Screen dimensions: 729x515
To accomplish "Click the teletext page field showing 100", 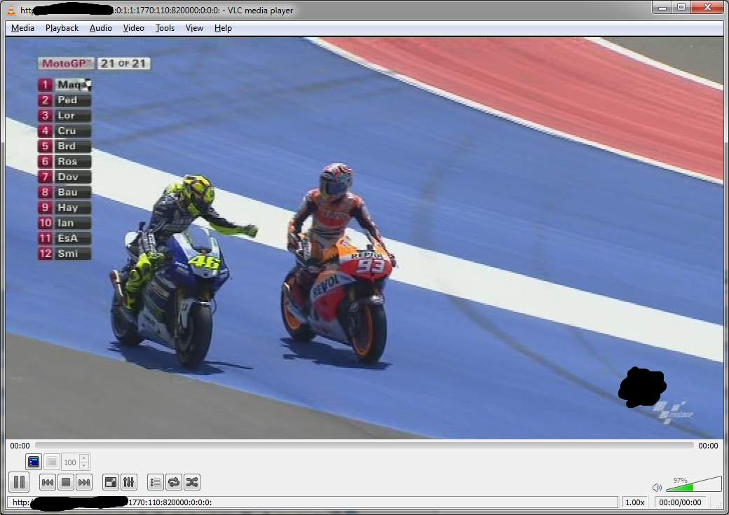I will [x=70, y=462].
